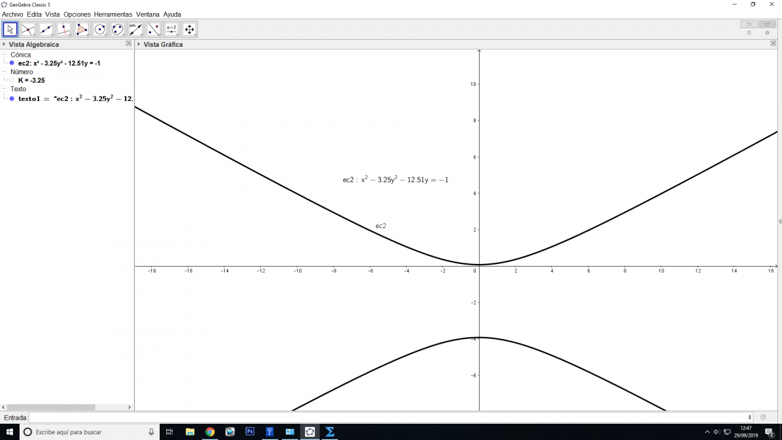Viewport: 782px width, 440px height.
Task: Choose the Point tool in toolbar
Action: (x=28, y=29)
